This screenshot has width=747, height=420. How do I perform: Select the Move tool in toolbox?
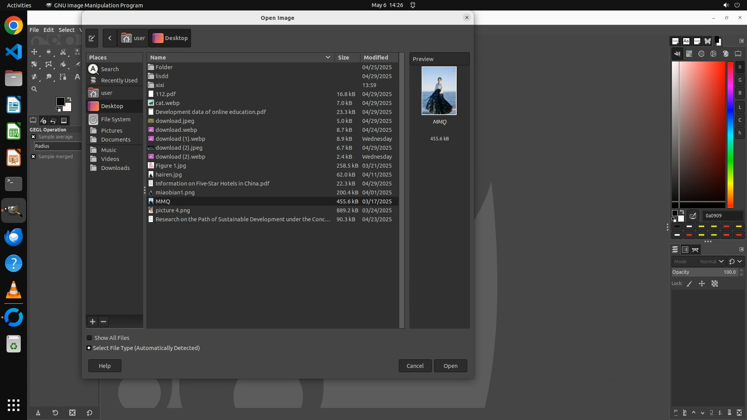click(x=34, y=52)
